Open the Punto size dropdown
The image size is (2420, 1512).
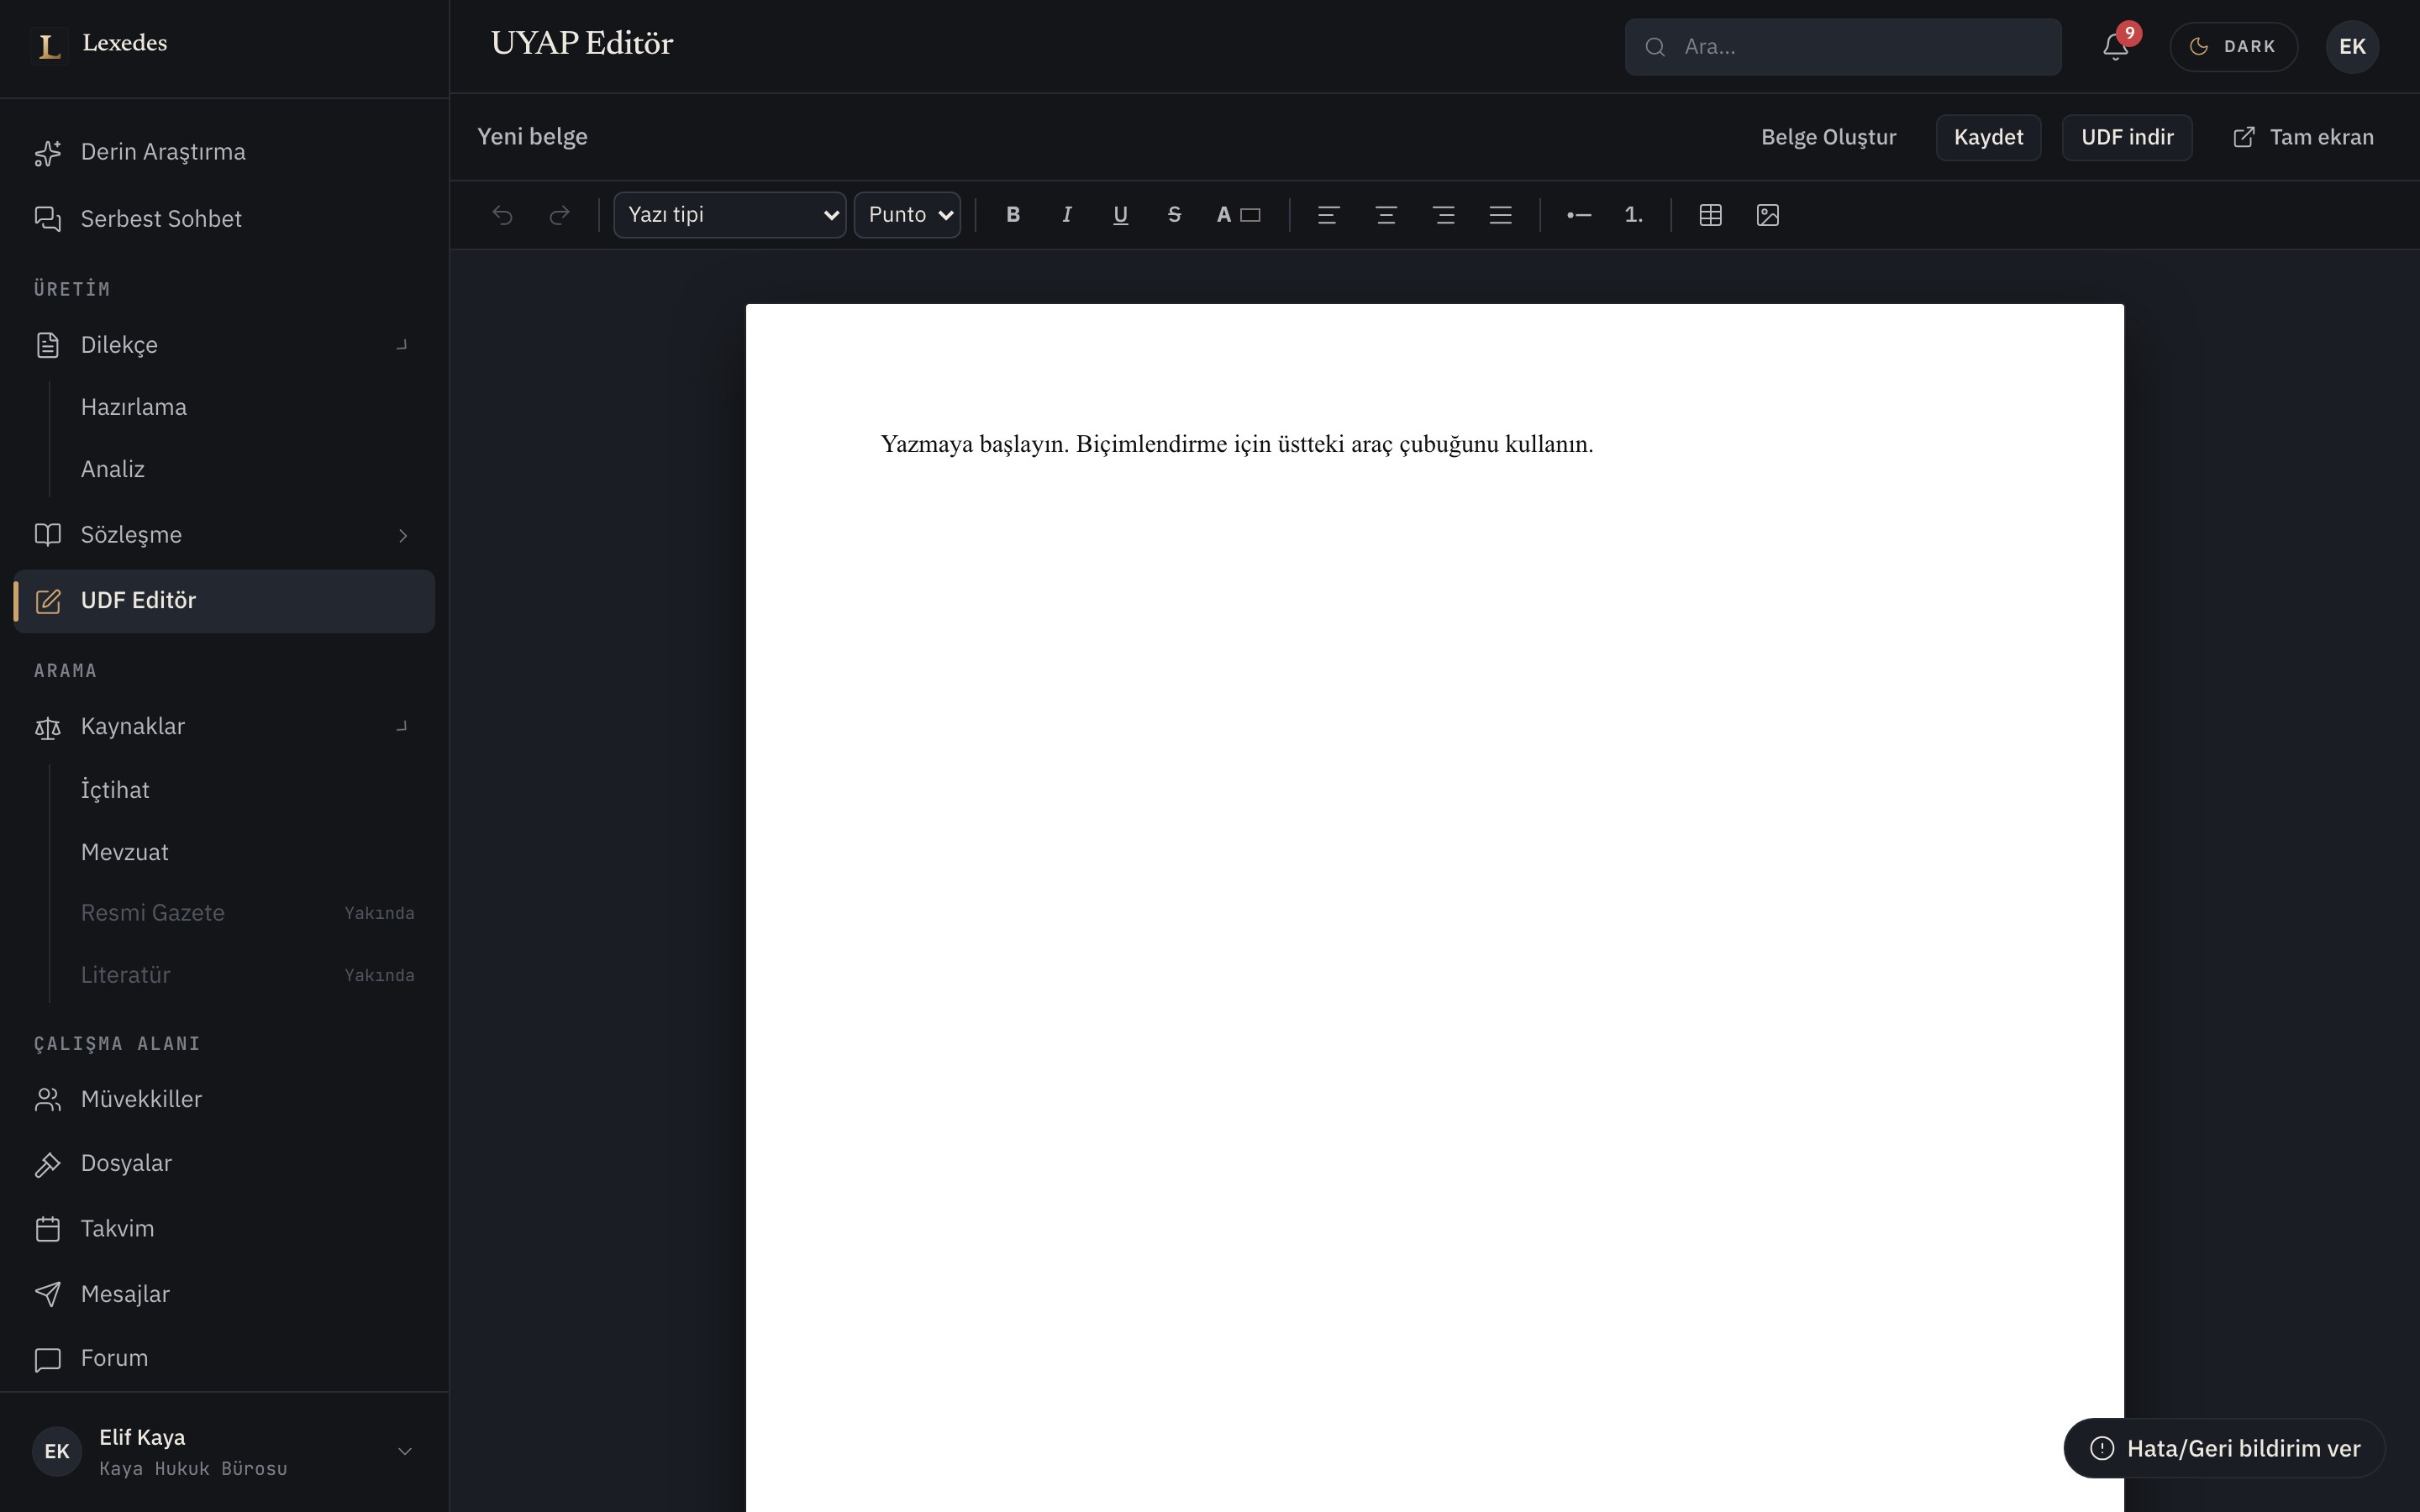point(907,215)
